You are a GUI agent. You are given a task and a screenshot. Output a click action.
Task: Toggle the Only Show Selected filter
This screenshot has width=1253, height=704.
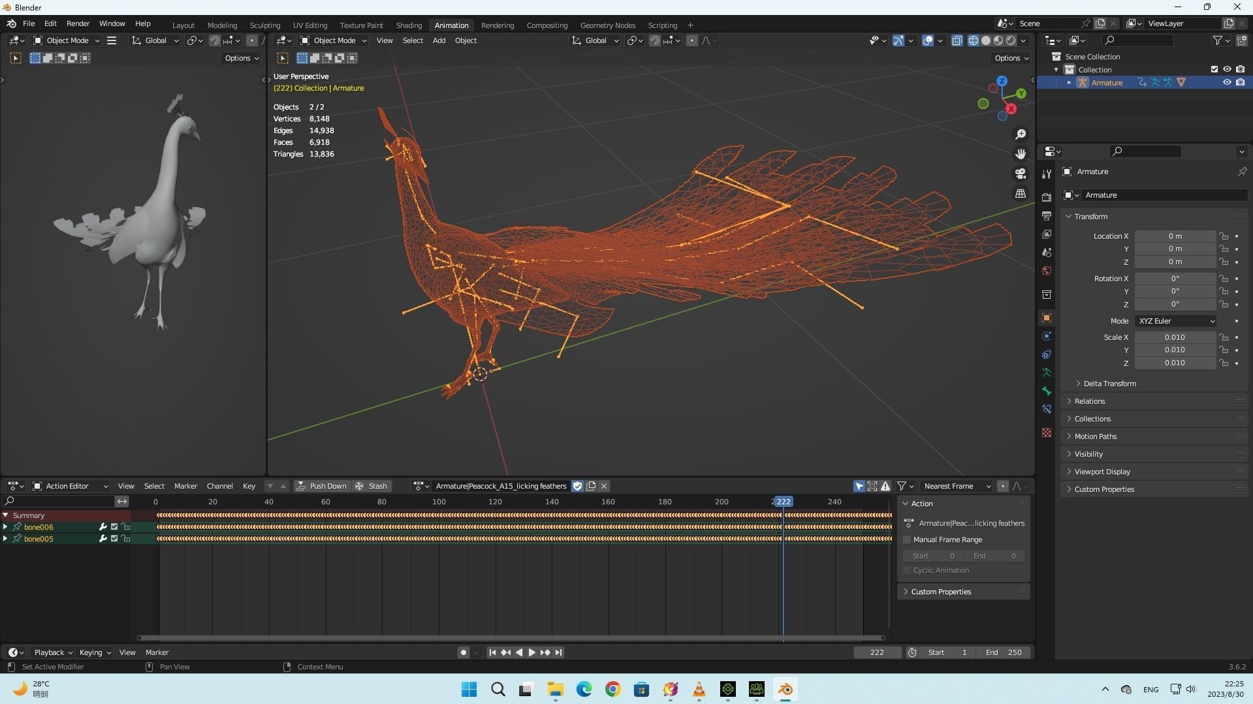coord(859,486)
